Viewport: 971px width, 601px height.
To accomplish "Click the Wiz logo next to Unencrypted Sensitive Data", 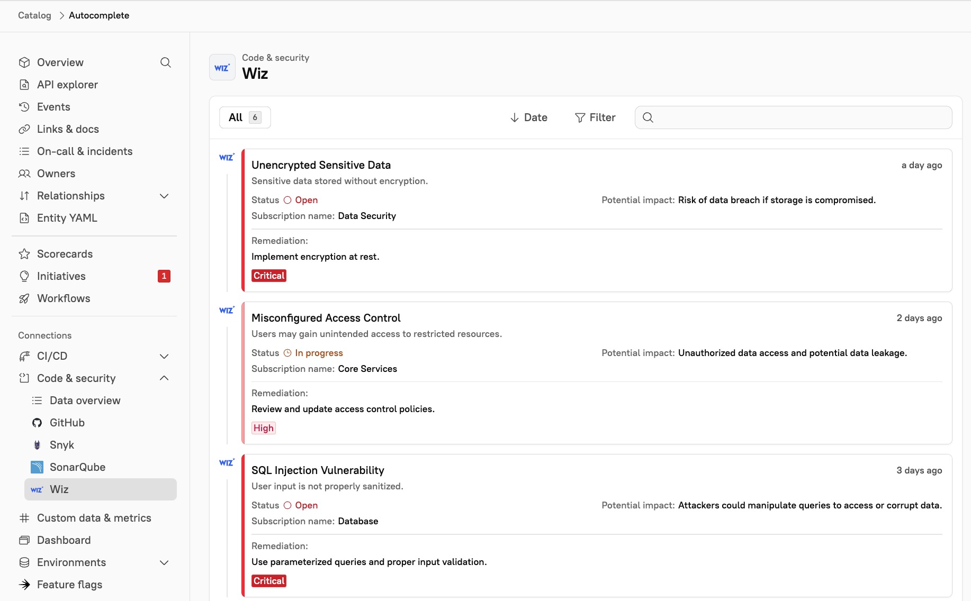I will 227,157.
